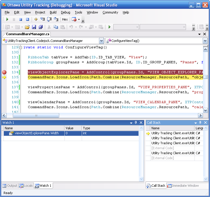This screenshot has width=210, height=197.
Task: Open the Tools menu
Action: (x=78, y=12)
